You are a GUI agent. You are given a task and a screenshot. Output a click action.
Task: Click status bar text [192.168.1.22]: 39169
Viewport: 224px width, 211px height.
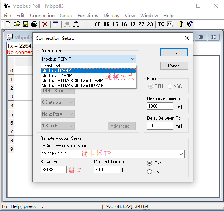125,206
